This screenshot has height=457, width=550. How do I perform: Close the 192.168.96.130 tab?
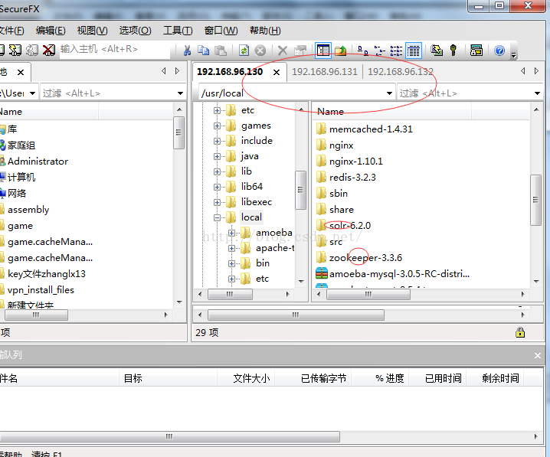(277, 72)
